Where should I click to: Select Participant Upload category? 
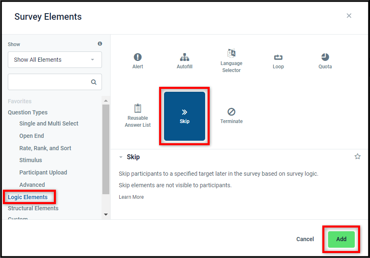[x=43, y=172]
